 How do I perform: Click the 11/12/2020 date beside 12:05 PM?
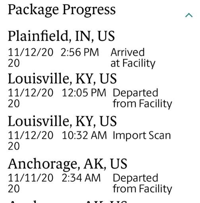(31, 98)
